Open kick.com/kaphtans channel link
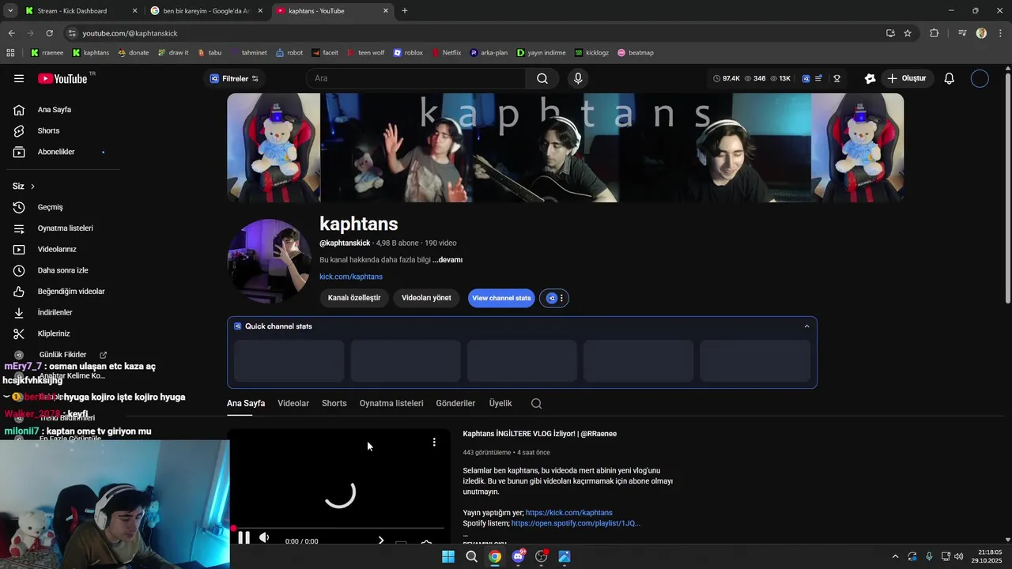The height and width of the screenshot is (569, 1012). tap(351, 277)
